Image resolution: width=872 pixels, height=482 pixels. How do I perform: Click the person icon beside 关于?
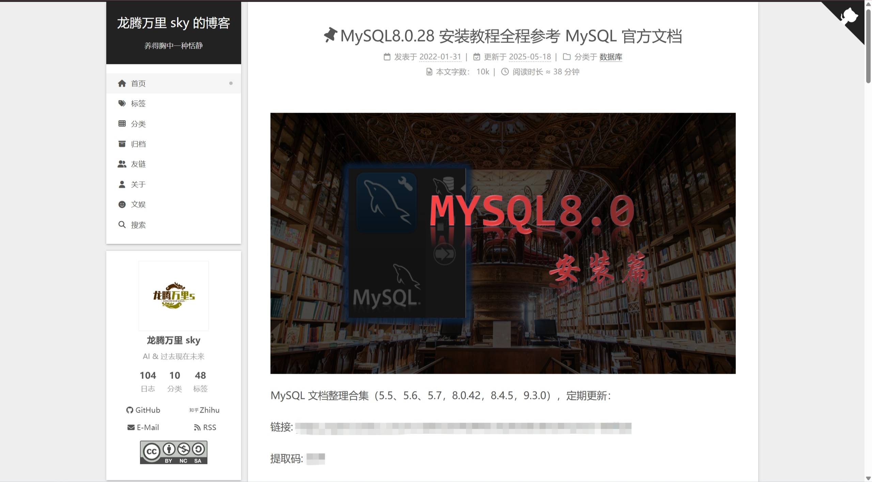coord(122,184)
